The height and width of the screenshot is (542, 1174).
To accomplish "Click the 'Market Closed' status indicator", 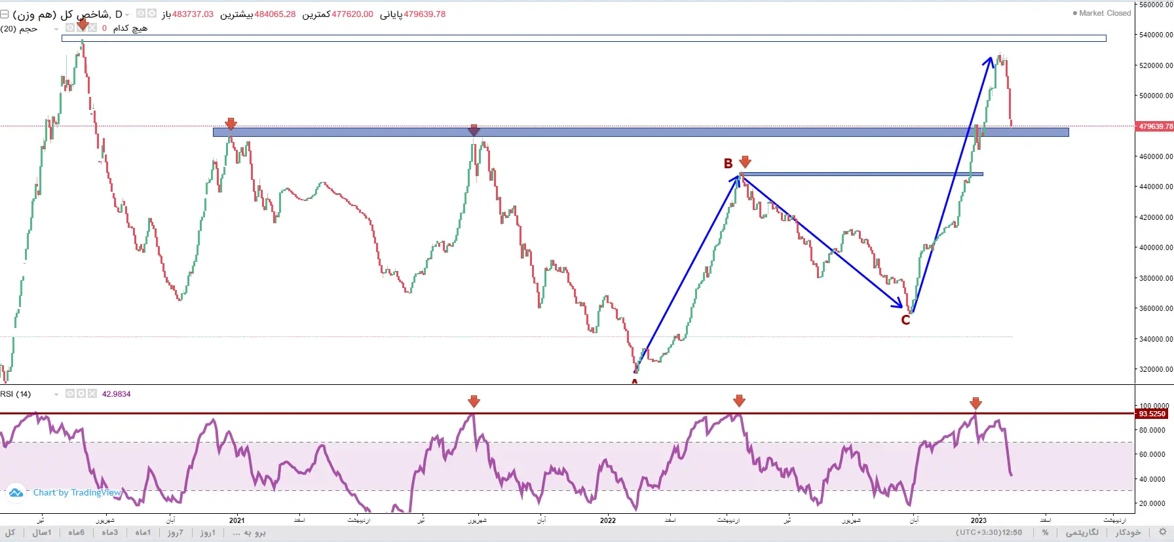I will [x=1102, y=13].
